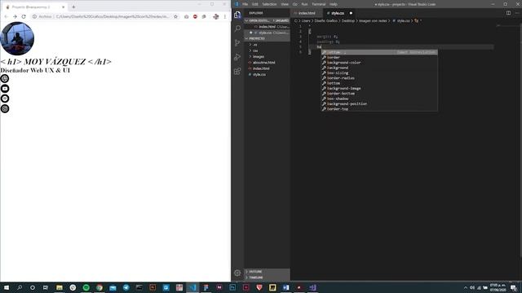Reload the Chrome page
The image size is (522, 293).
tap(24, 16)
